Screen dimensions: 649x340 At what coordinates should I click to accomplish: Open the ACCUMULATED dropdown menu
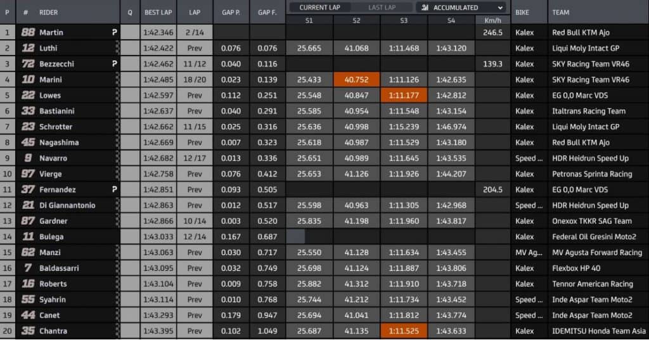(461, 8)
